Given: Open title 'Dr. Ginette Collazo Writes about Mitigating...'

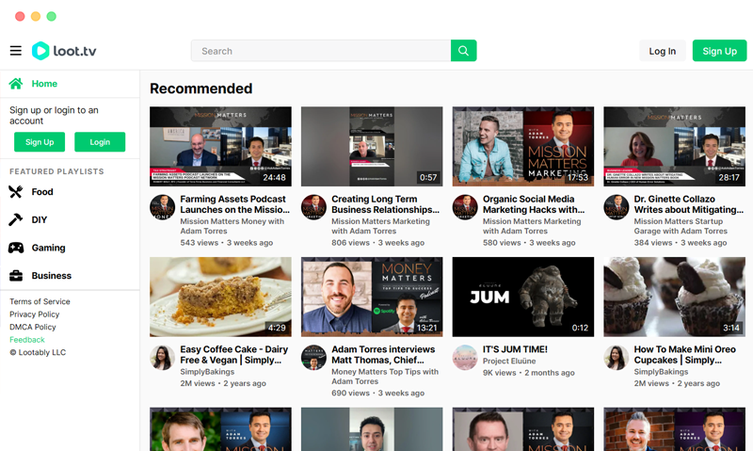Looking at the screenshot, I should click(689, 204).
